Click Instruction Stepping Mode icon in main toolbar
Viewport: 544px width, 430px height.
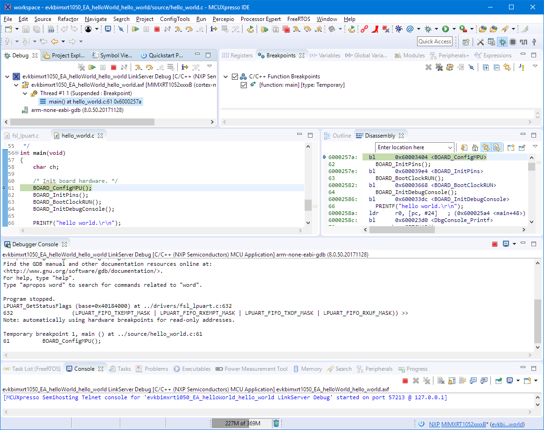[214, 29]
